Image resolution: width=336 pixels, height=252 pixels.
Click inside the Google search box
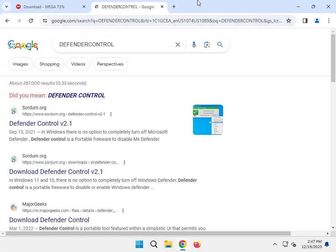pos(115,45)
